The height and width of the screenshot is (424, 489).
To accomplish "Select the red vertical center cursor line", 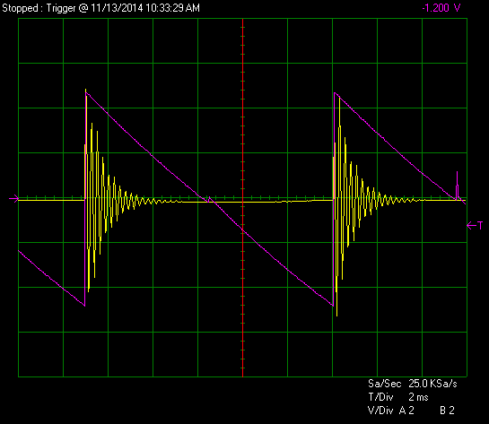I will tap(242, 197).
